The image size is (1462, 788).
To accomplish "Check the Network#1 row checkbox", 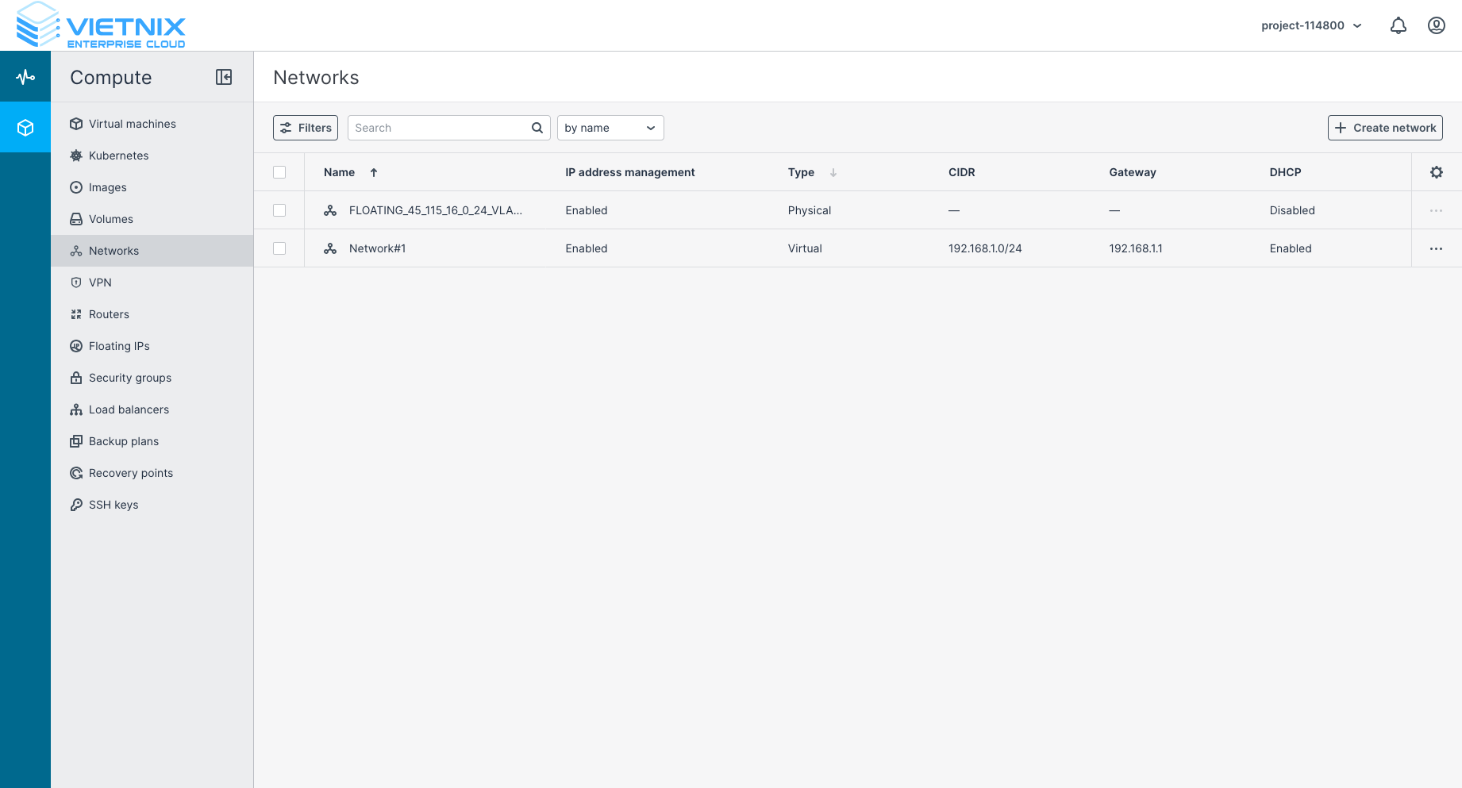I will [x=279, y=248].
